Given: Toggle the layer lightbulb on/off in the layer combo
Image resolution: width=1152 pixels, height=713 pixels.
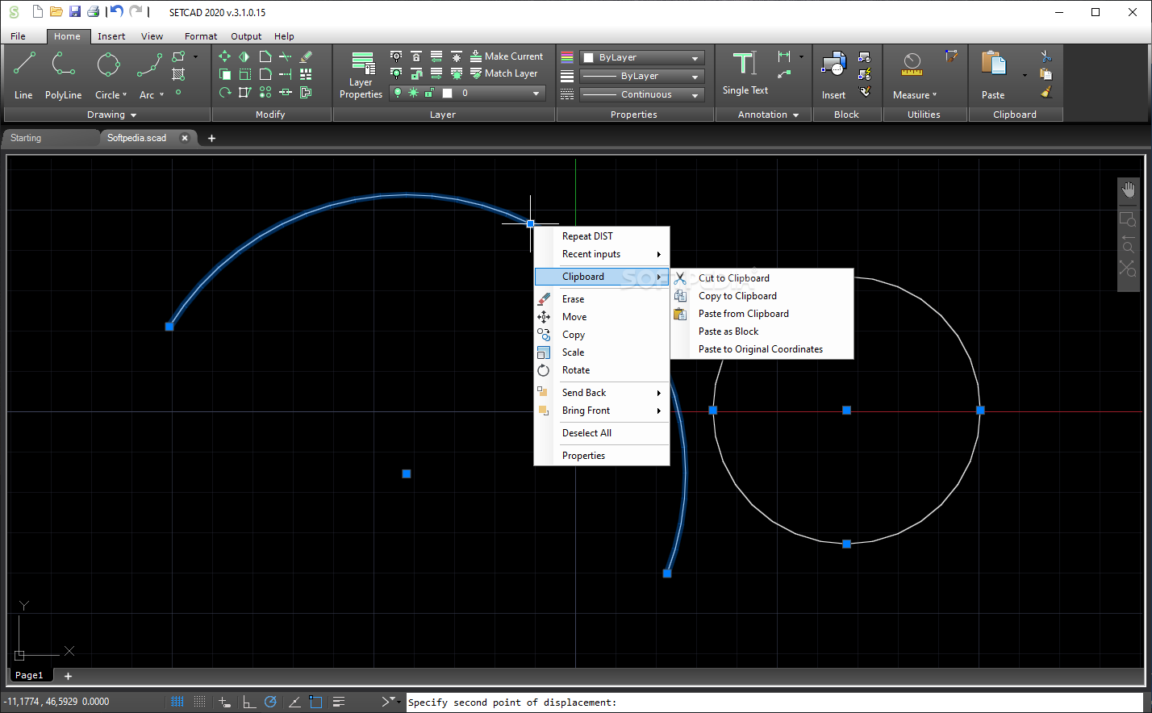Looking at the screenshot, I should 398,93.
